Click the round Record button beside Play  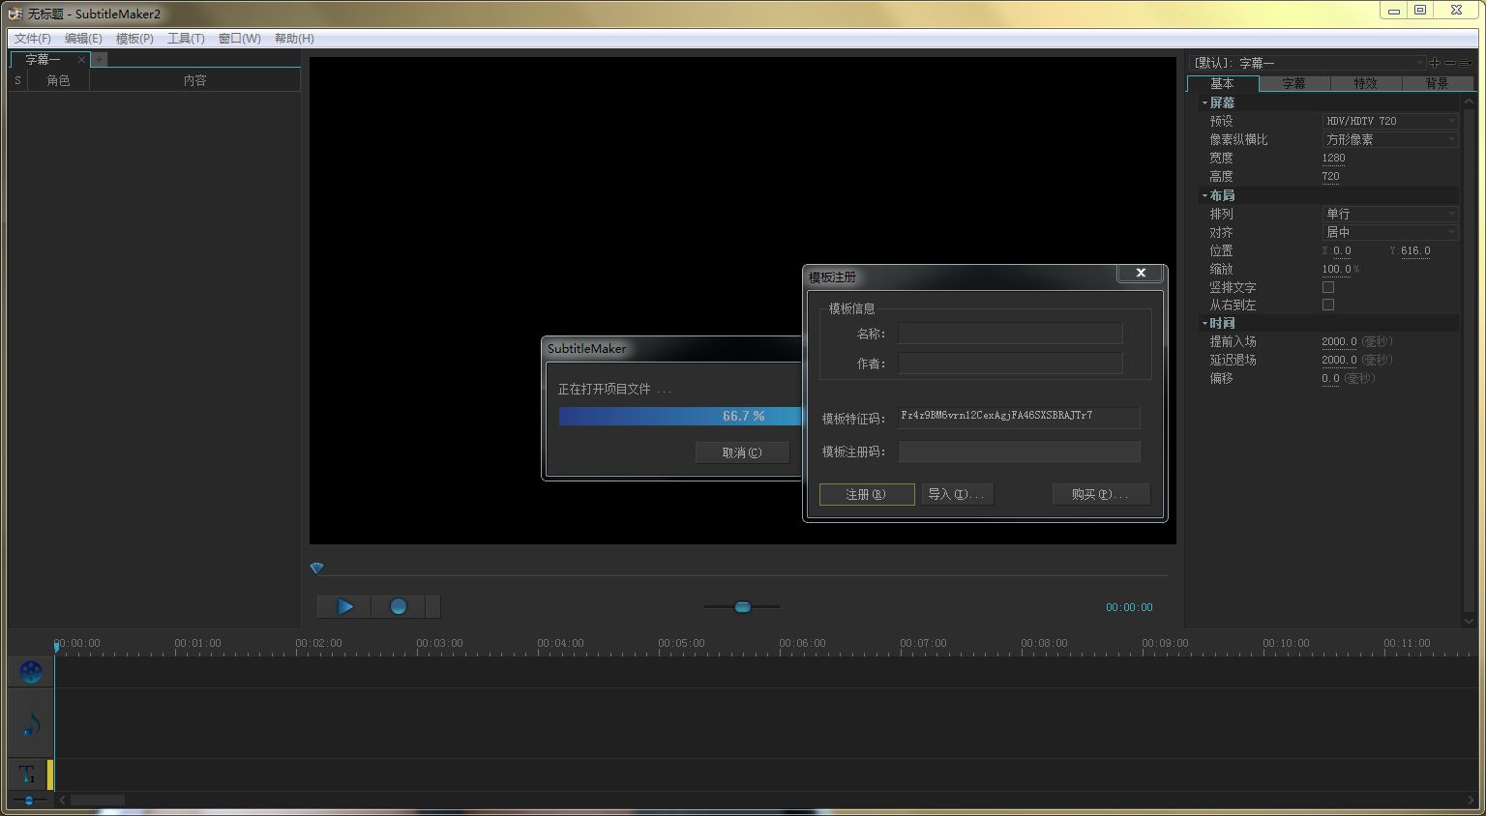click(x=398, y=607)
